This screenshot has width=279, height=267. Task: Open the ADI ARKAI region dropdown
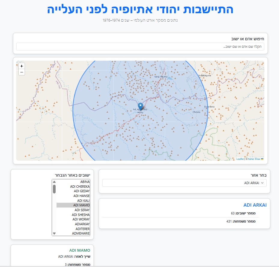[184, 183]
